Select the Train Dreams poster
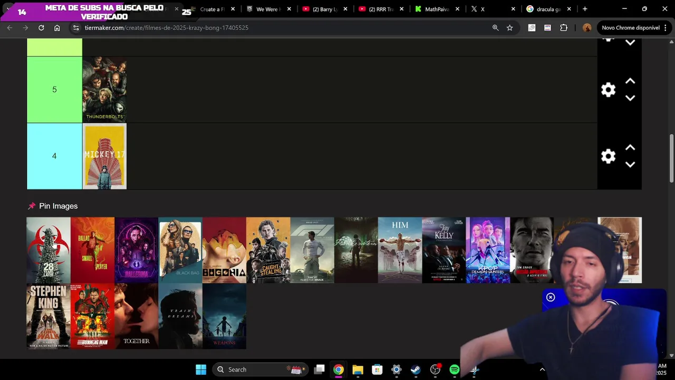Image resolution: width=675 pixels, height=380 pixels. (180, 316)
